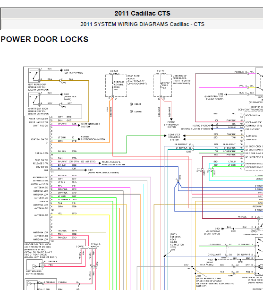Click '(RIGHT FRONT OF ENGINE COMPT)' G102 ground label

pyautogui.click(x=214, y=98)
